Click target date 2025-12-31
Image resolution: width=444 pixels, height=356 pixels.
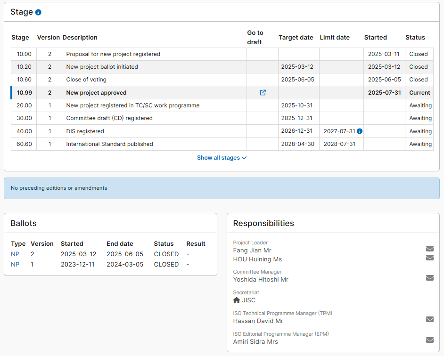pyautogui.click(x=297, y=118)
